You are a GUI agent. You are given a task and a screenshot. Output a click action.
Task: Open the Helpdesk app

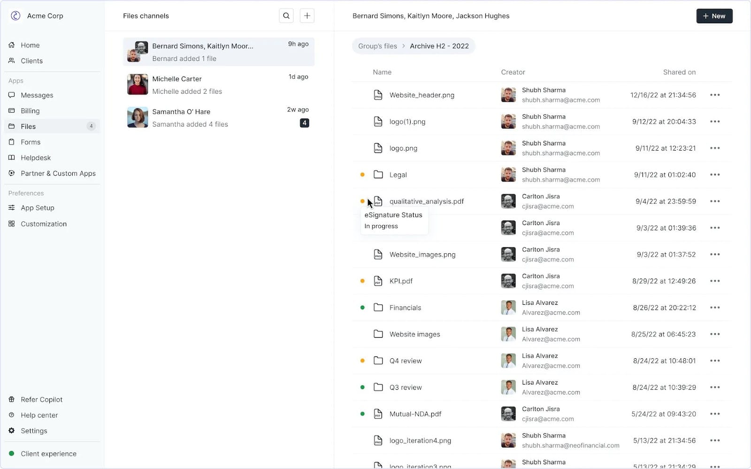pos(35,158)
